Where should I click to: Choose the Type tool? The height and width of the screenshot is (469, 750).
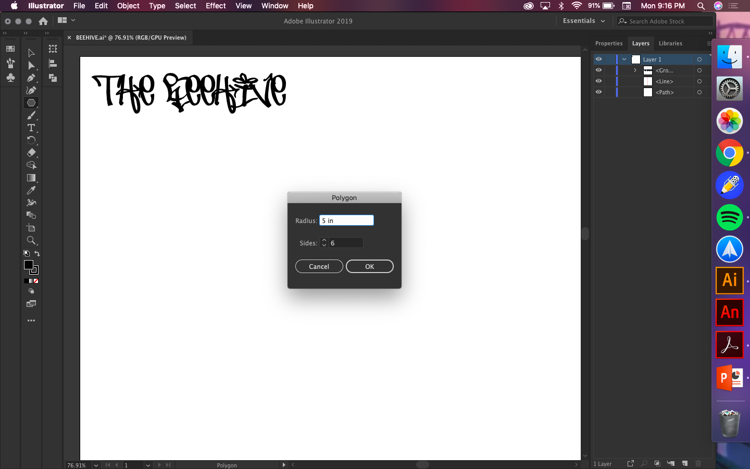click(x=31, y=128)
